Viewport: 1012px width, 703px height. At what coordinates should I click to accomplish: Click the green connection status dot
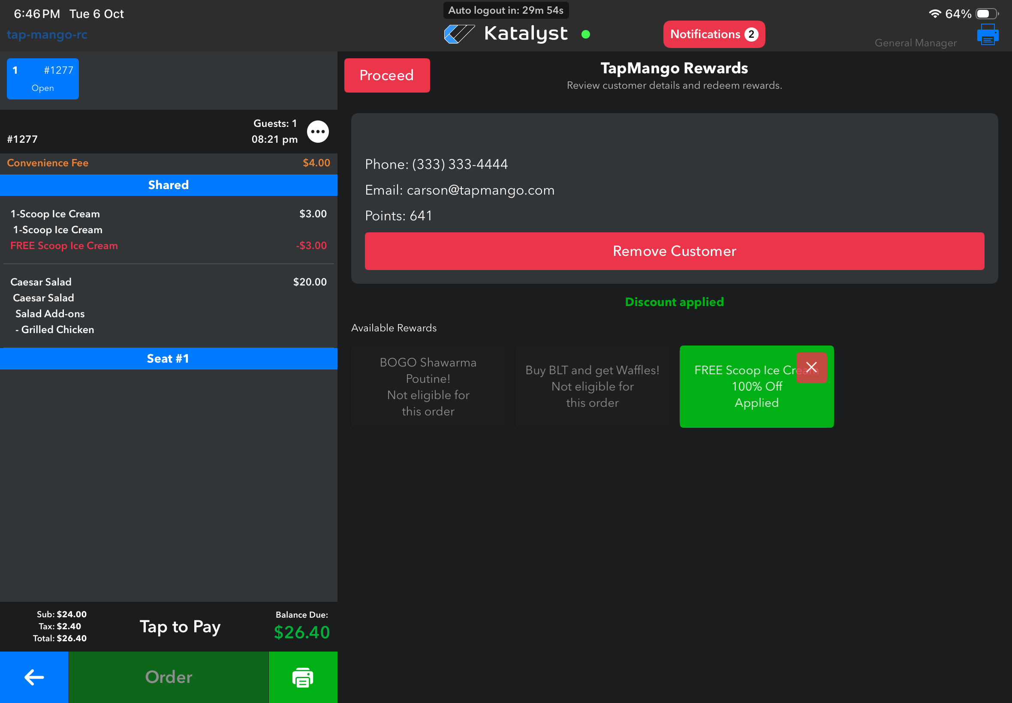tap(585, 34)
